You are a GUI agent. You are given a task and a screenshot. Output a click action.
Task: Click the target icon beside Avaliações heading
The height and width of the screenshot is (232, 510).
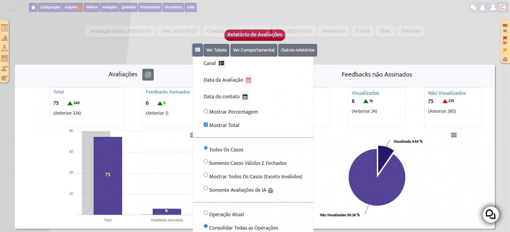(148, 74)
